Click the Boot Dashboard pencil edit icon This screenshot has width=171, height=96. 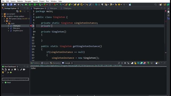[x=21, y=70]
